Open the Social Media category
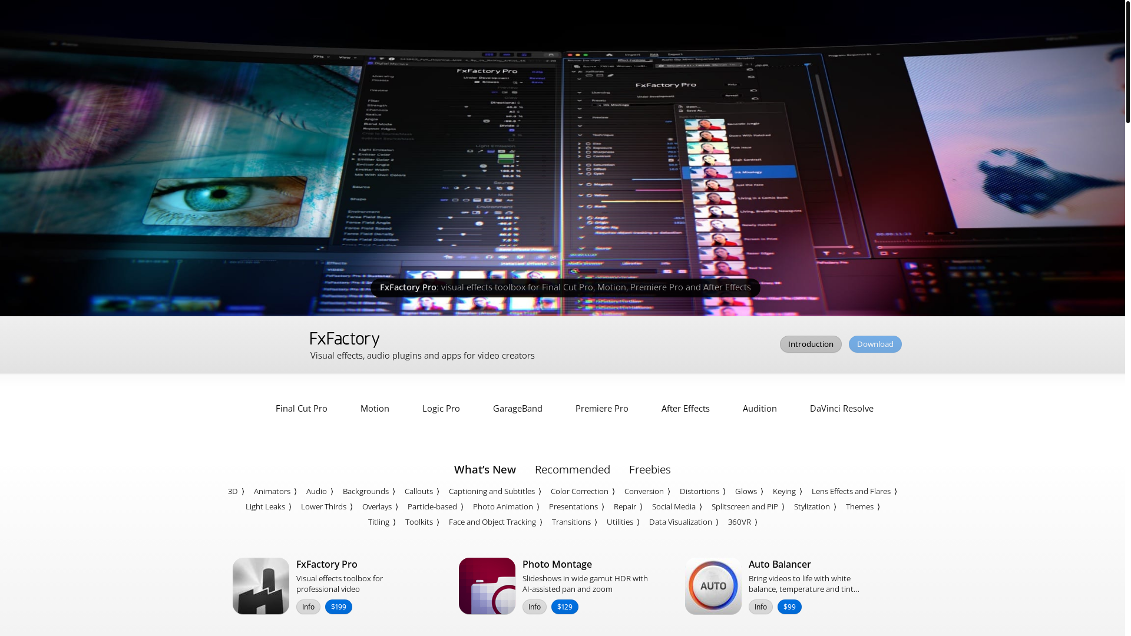The image size is (1131, 636). pyautogui.click(x=677, y=507)
